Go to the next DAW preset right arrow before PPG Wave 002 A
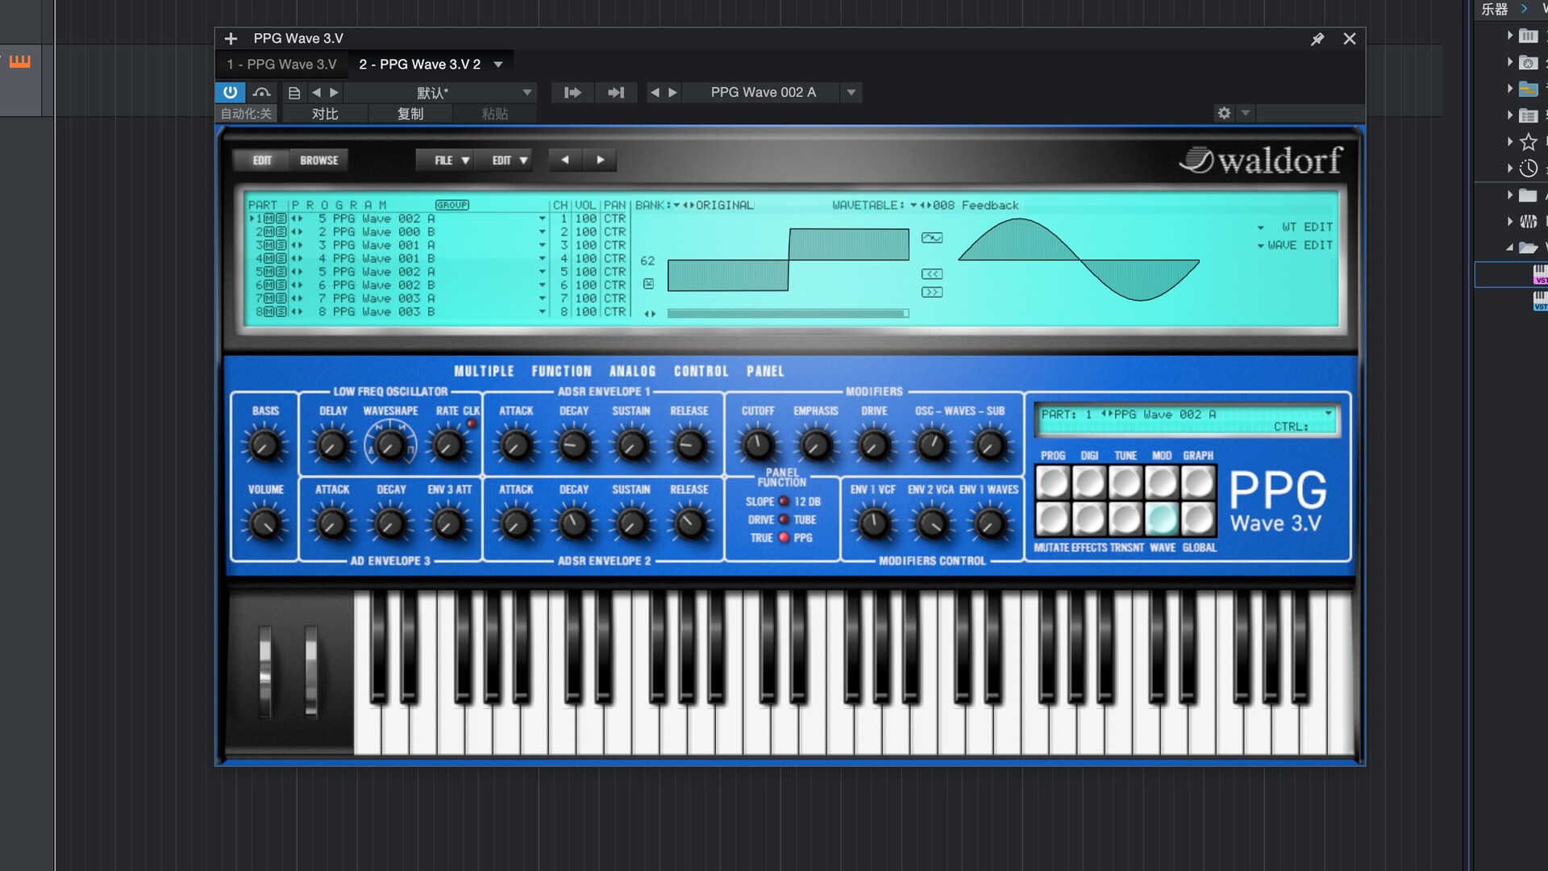This screenshot has width=1548, height=871. point(673,93)
